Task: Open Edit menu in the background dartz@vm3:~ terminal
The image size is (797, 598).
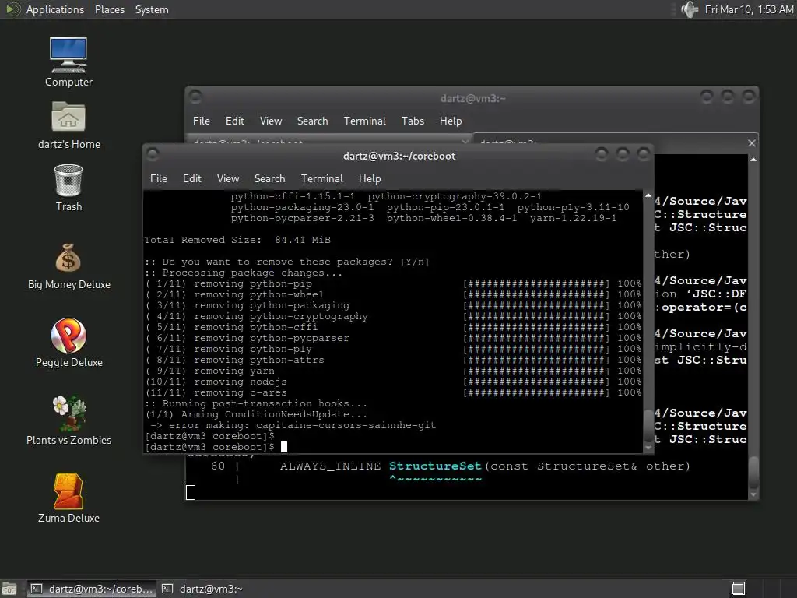Action: tap(234, 121)
